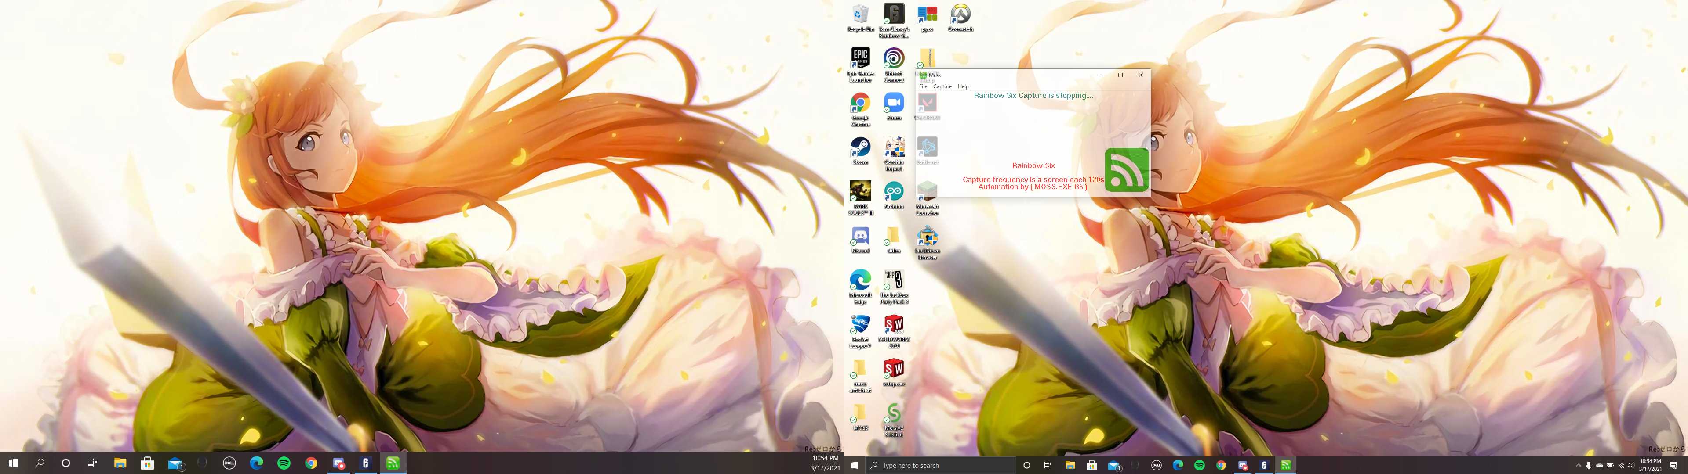Open Discord on the left-monitor taskbar

[338, 463]
